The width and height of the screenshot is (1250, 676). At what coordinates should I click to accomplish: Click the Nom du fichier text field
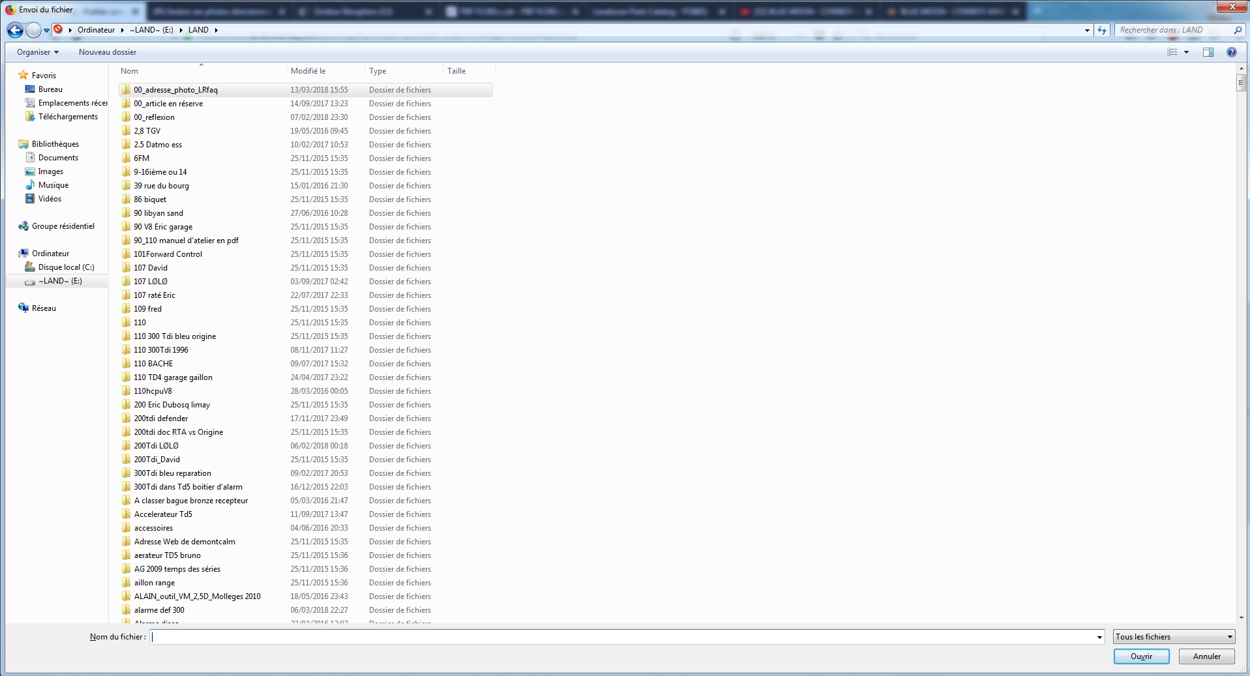click(623, 637)
